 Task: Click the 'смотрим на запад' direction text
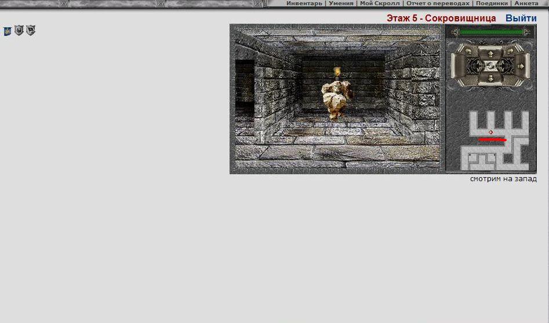click(503, 179)
